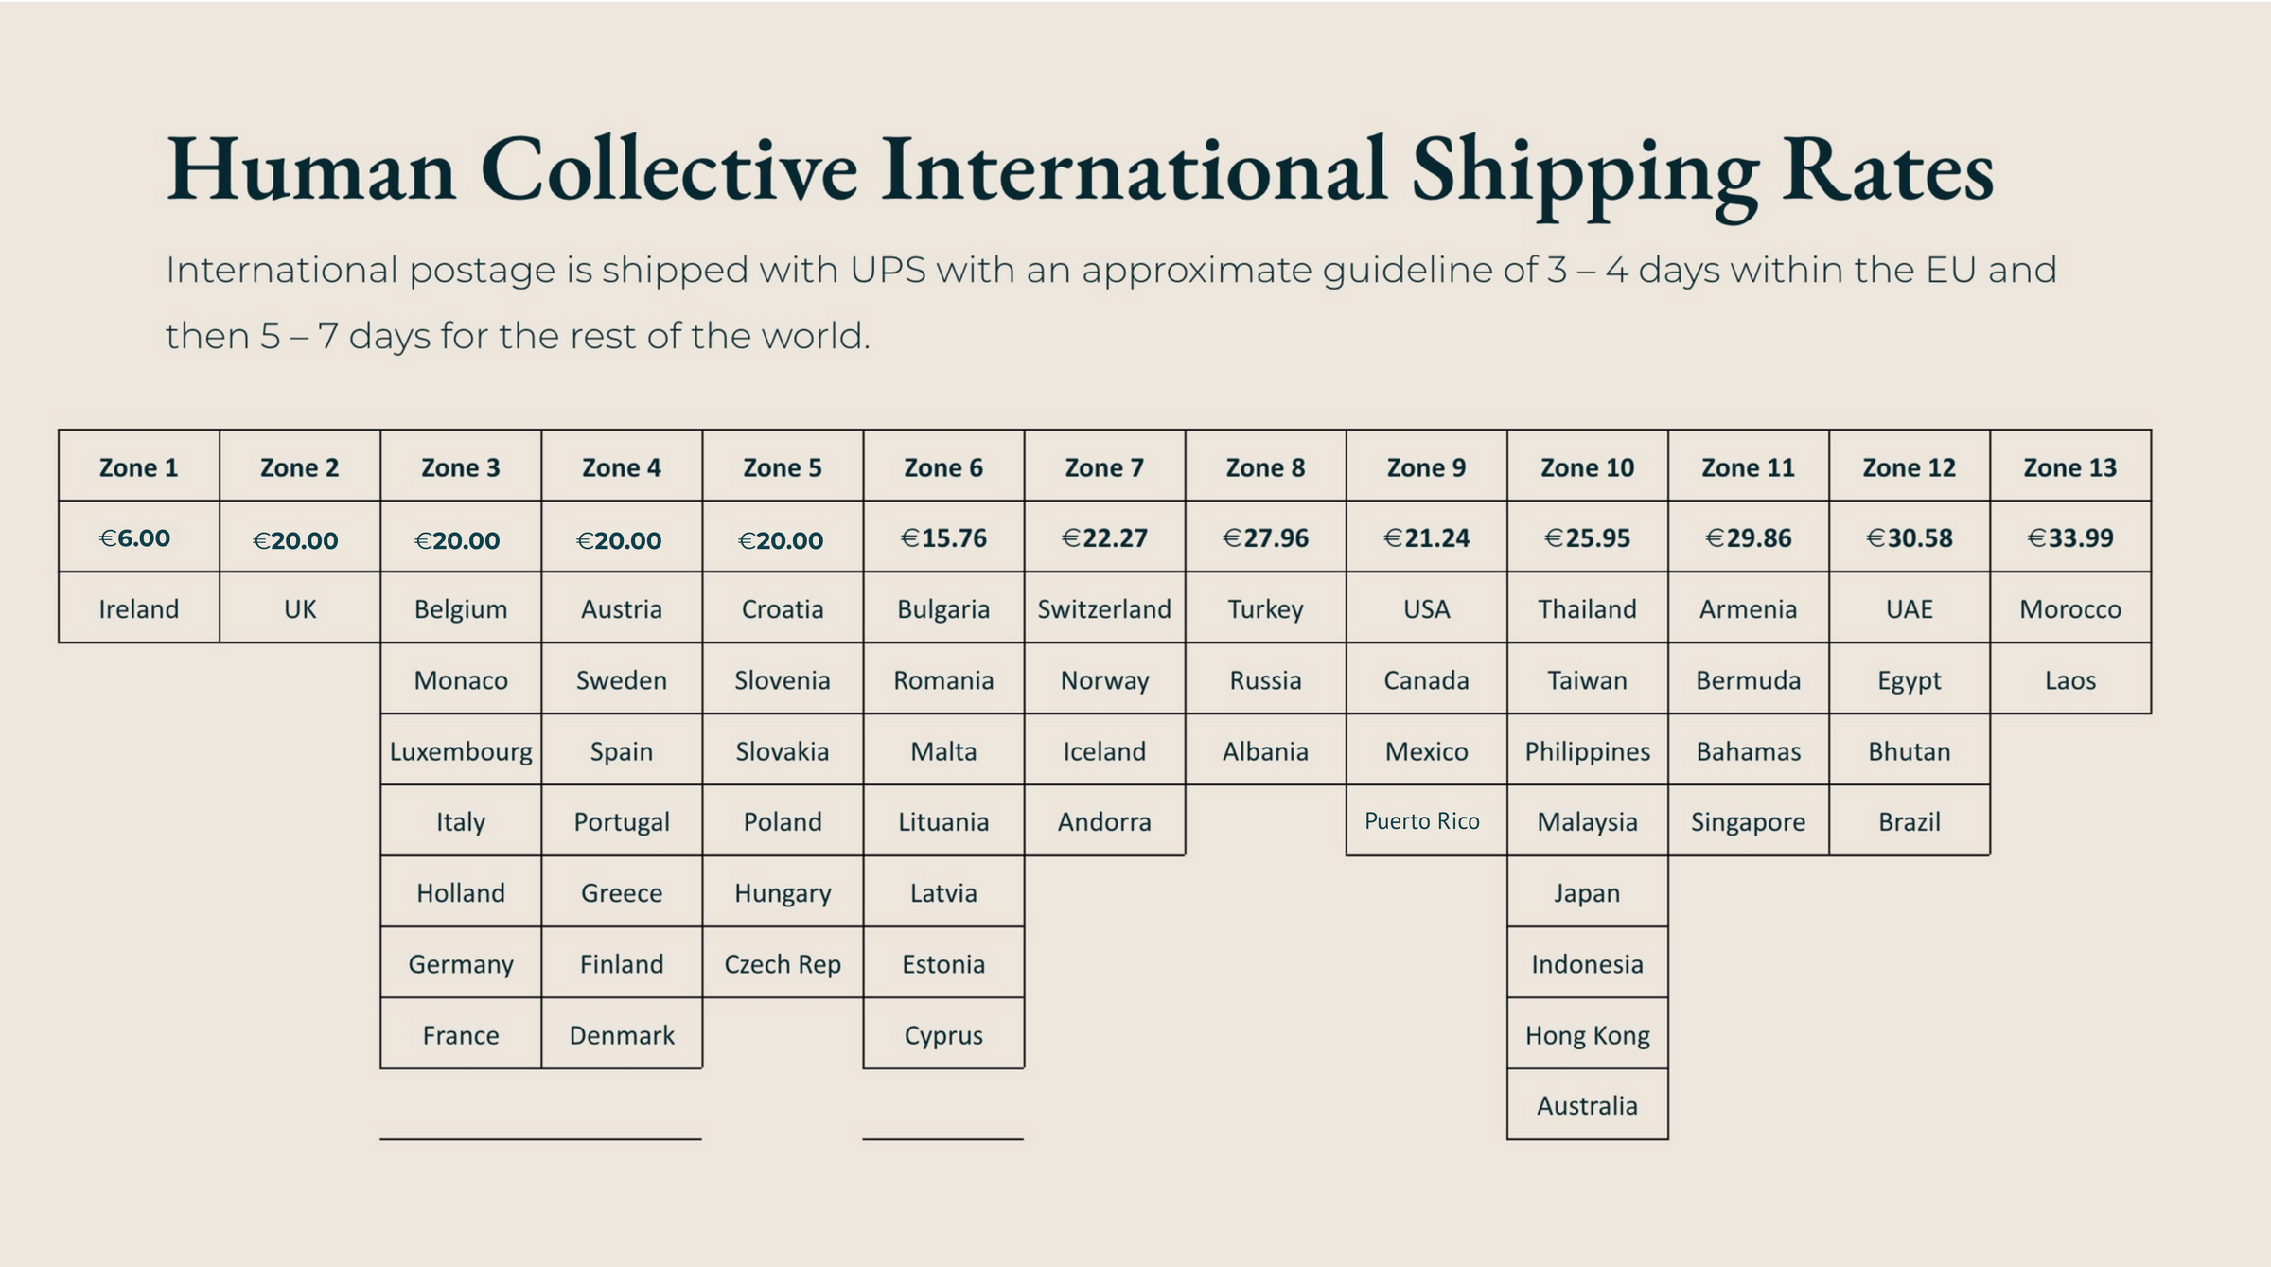
Task: Click the Ireland cell
Action: point(138,608)
